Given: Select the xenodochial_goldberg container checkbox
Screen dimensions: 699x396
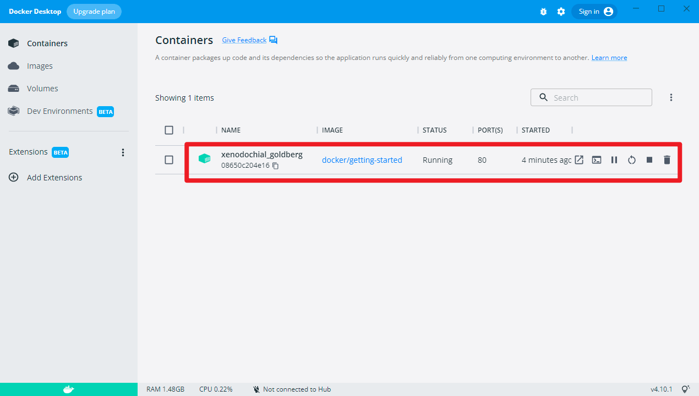Looking at the screenshot, I should coord(169,160).
